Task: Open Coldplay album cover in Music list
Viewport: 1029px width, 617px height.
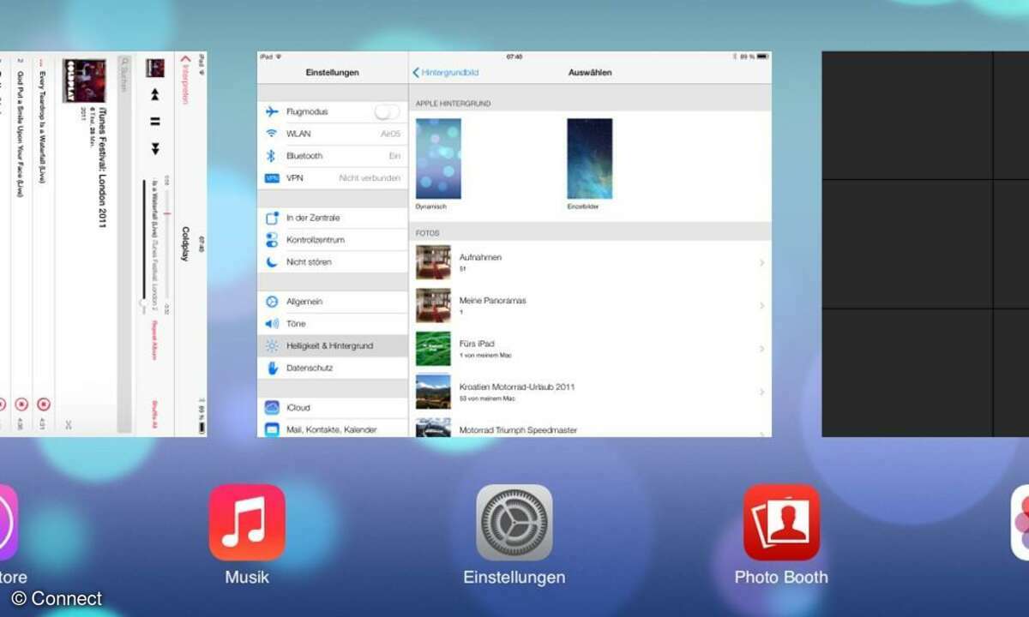Action: point(84,81)
